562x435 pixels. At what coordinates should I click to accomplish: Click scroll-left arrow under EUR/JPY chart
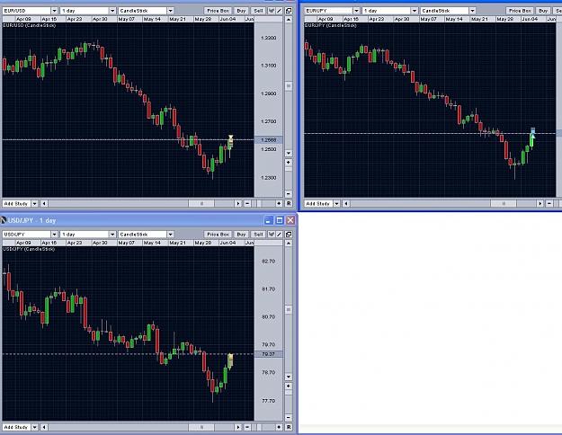click(346, 203)
